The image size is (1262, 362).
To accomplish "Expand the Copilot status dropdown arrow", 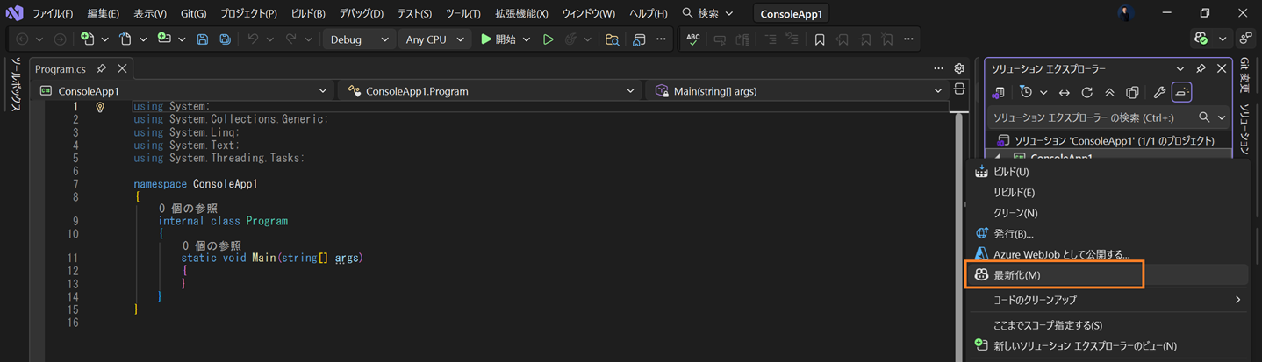I will [x=1223, y=39].
